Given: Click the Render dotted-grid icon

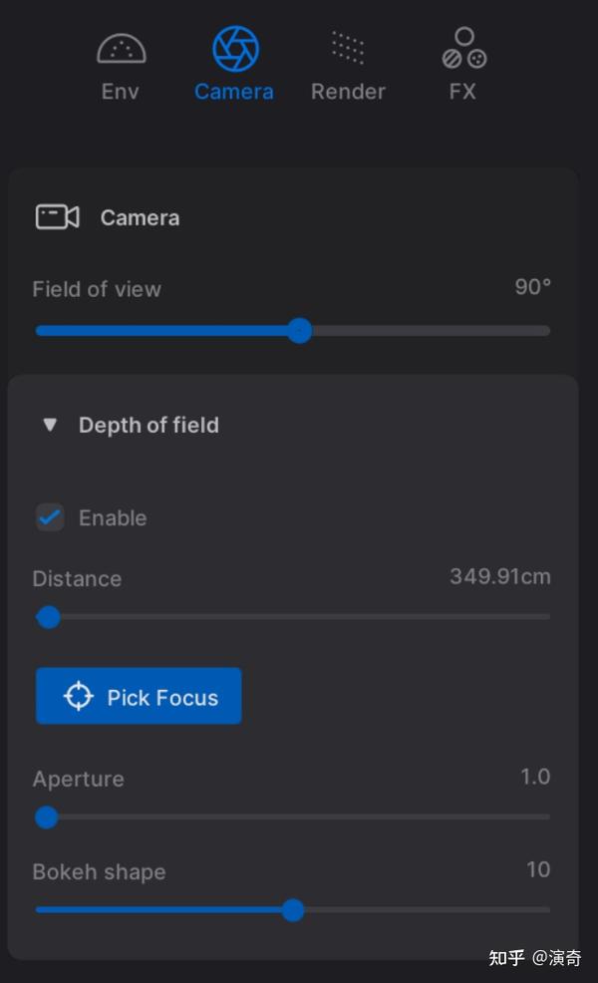Looking at the screenshot, I should point(348,48).
